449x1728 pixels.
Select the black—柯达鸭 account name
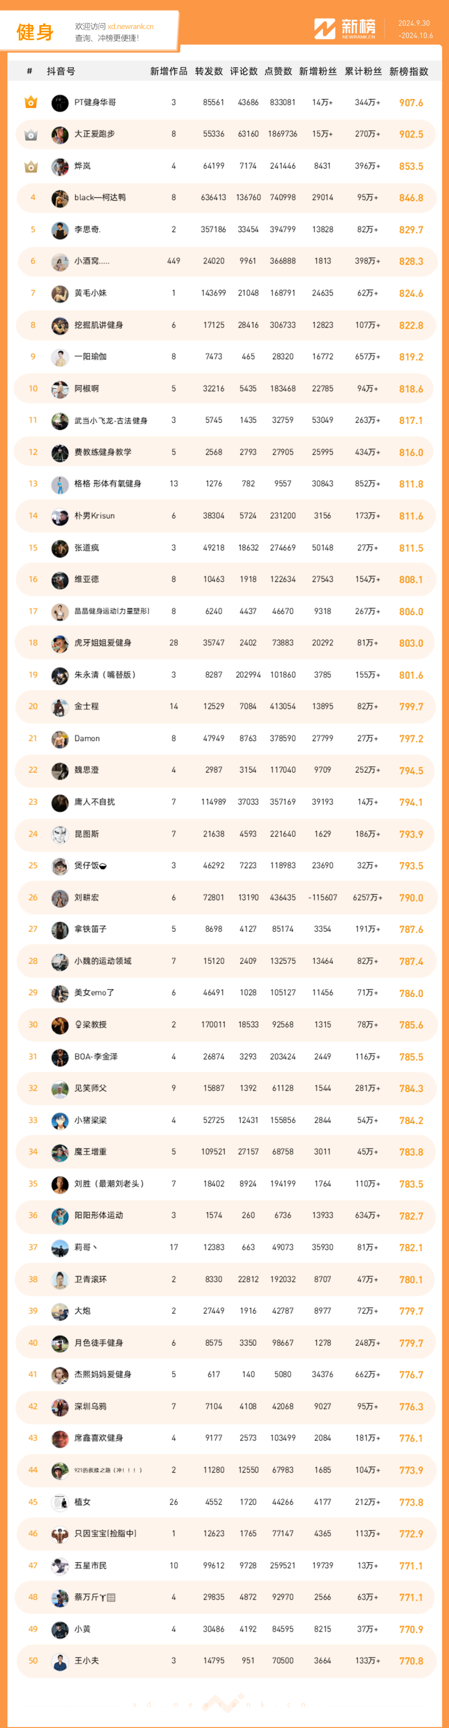(x=100, y=198)
